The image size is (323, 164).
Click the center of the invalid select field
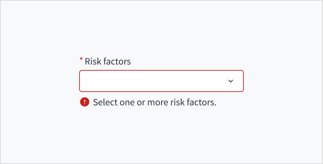pyautogui.click(x=161, y=81)
